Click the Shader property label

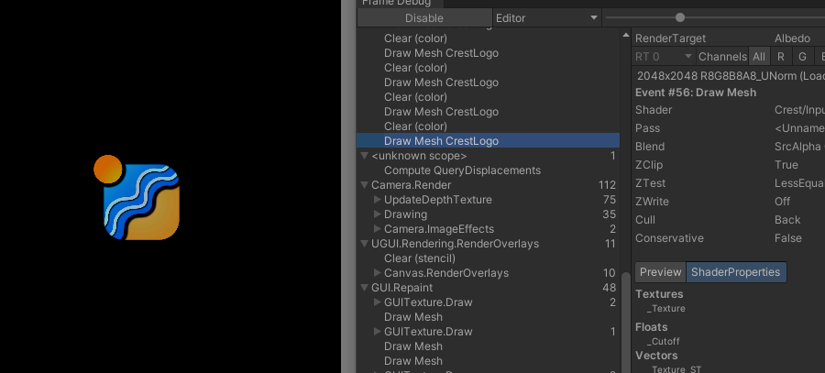coord(654,110)
